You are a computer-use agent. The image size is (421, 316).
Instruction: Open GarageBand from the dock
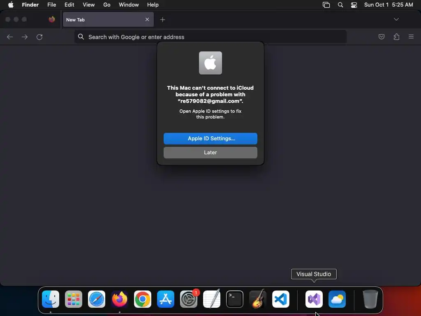[258, 299]
